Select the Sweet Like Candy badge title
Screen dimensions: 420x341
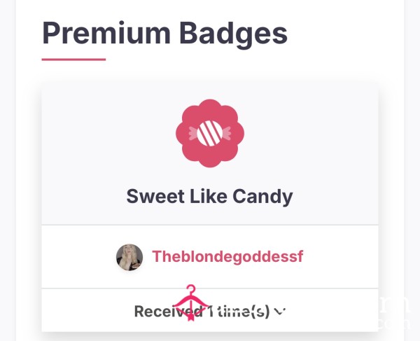pos(209,196)
